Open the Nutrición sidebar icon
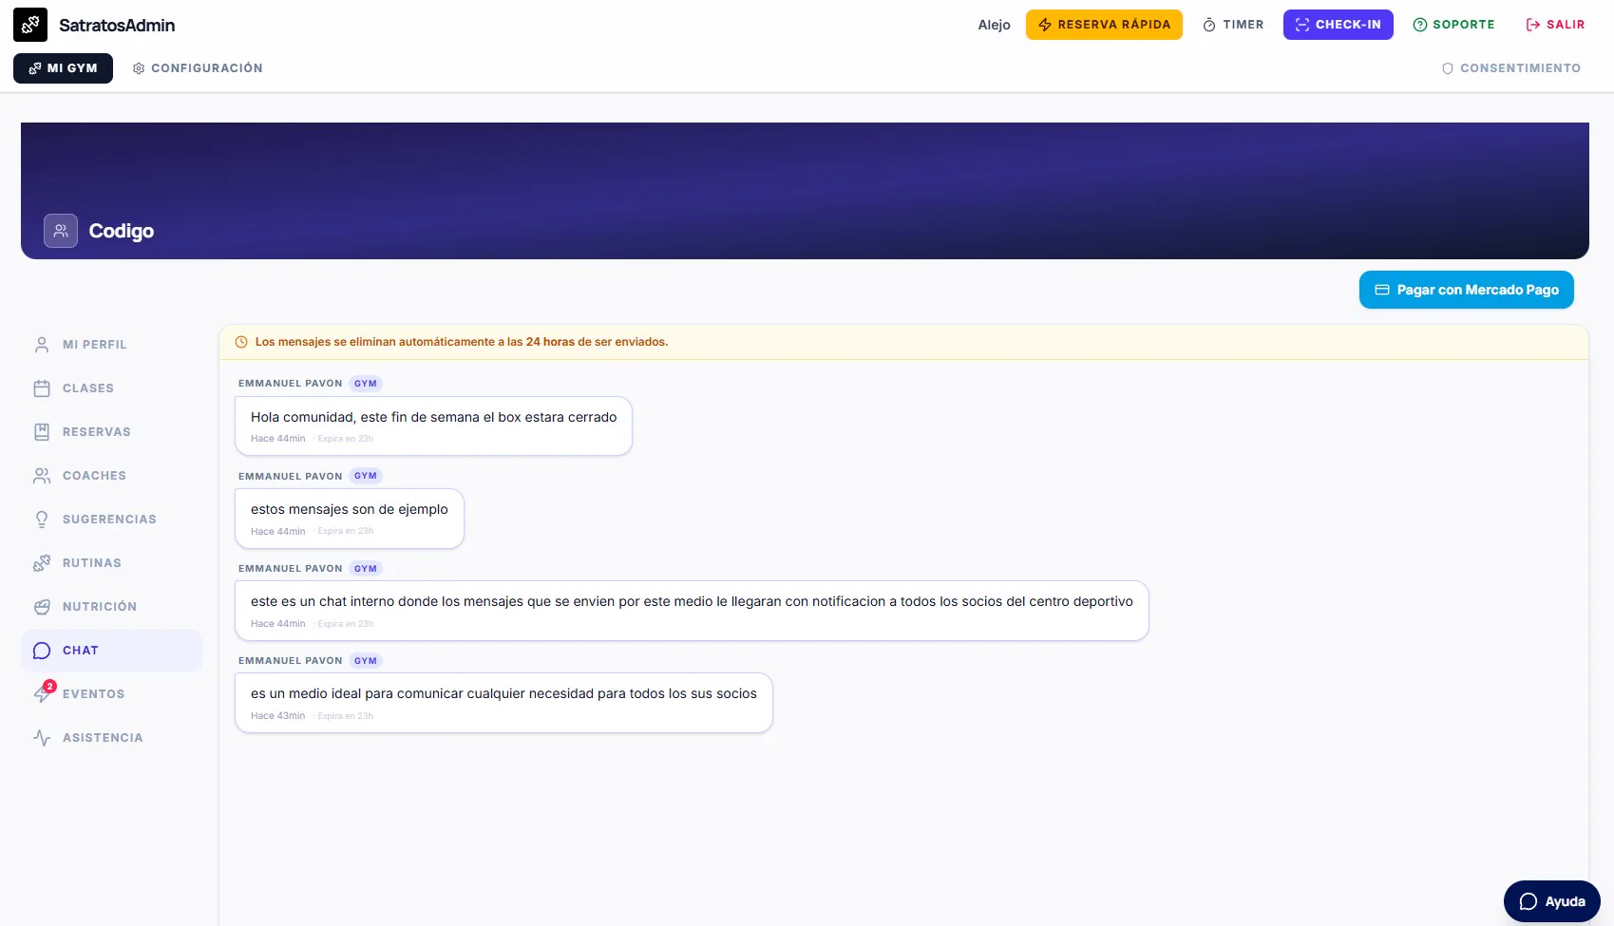This screenshot has height=926, width=1614. tap(42, 607)
